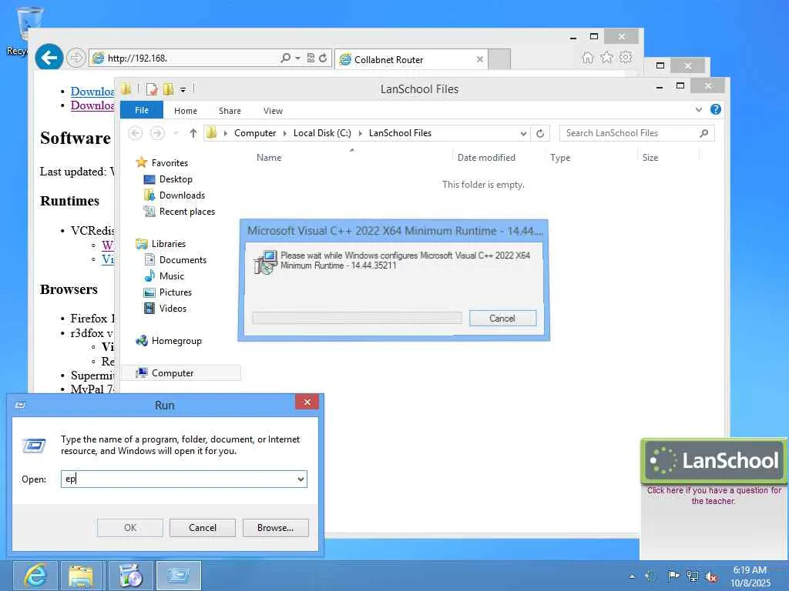The image size is (789, 591).
Task: Show hidden system tray icons
Action: click(x=632, y=576)
